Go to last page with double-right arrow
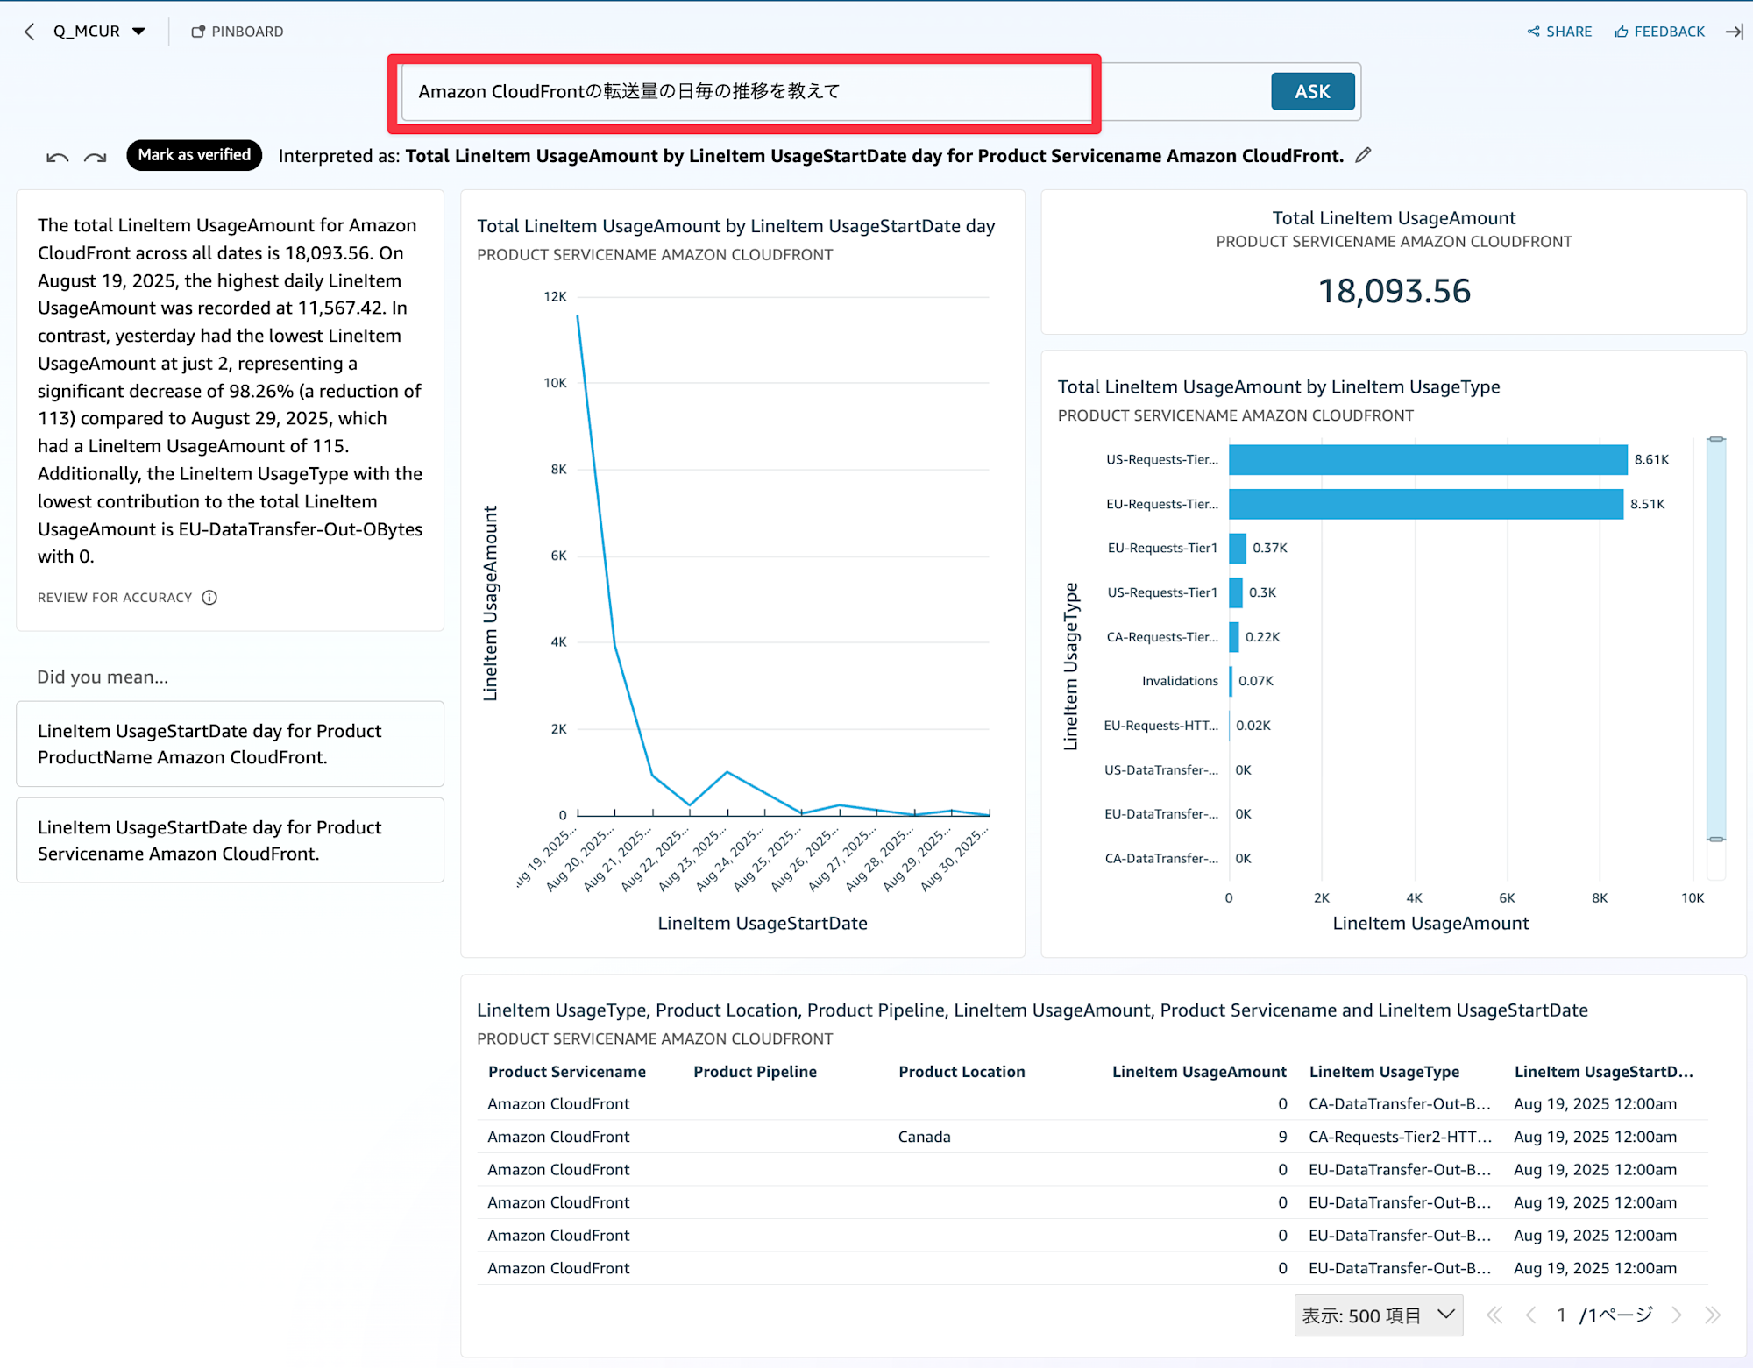This screenshot has width=1753, height=1368. point(1713,1315)
